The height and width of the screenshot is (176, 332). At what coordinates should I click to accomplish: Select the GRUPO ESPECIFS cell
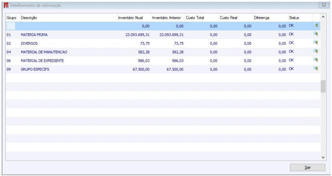coord(35,69)
